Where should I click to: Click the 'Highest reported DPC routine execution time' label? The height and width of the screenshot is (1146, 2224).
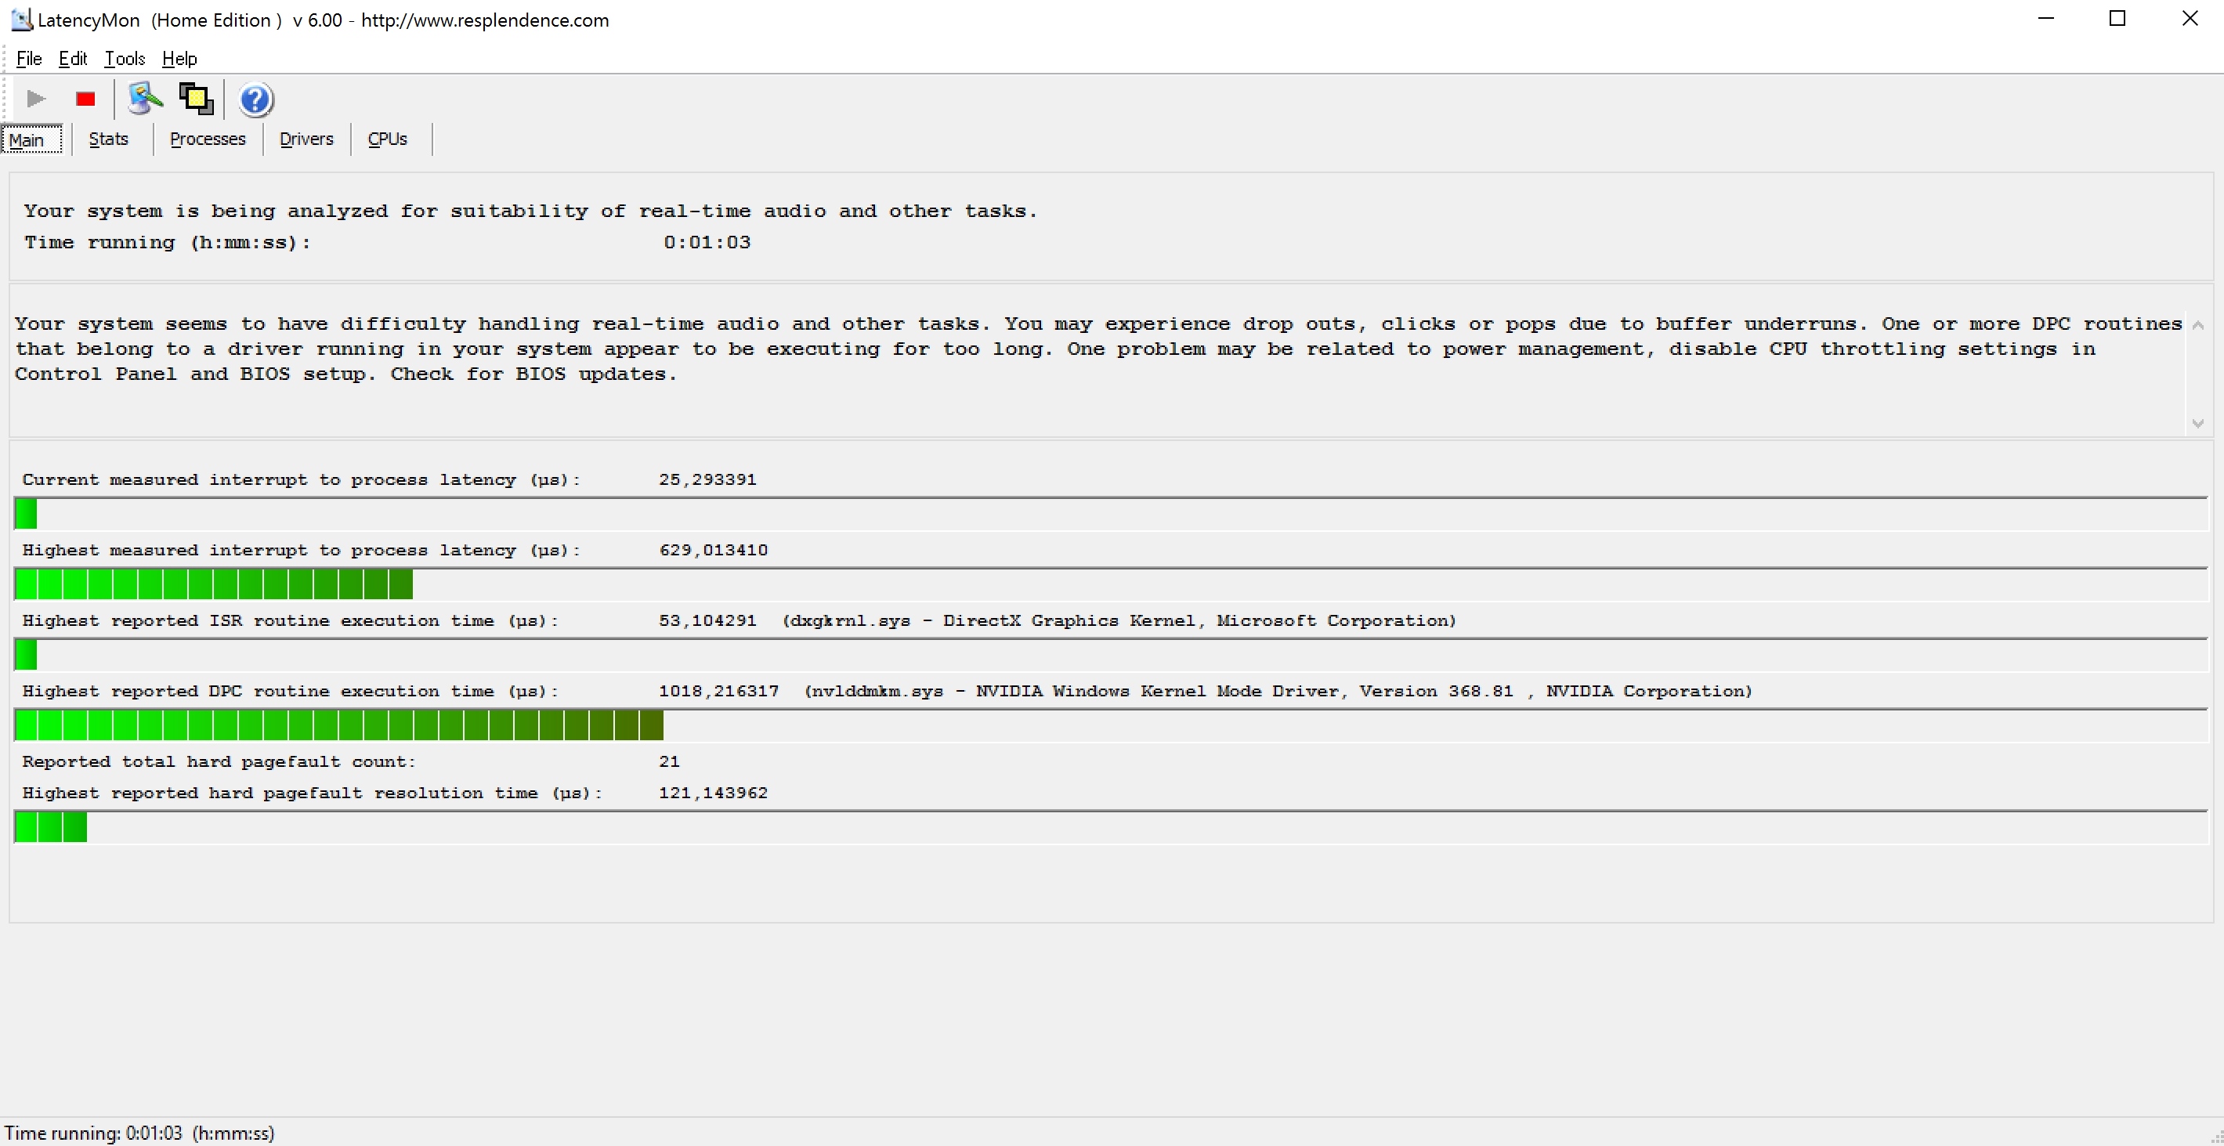click(290, 692)
